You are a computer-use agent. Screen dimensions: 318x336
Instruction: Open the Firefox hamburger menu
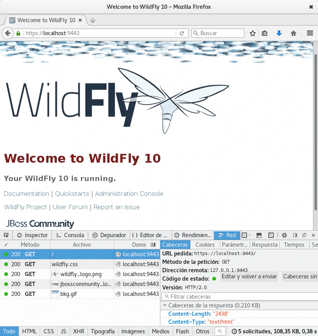(x=310, y=33)
